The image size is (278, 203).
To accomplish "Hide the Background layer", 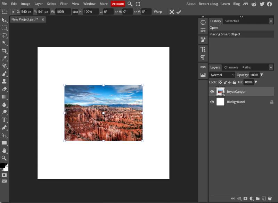I will pos(212,102).
